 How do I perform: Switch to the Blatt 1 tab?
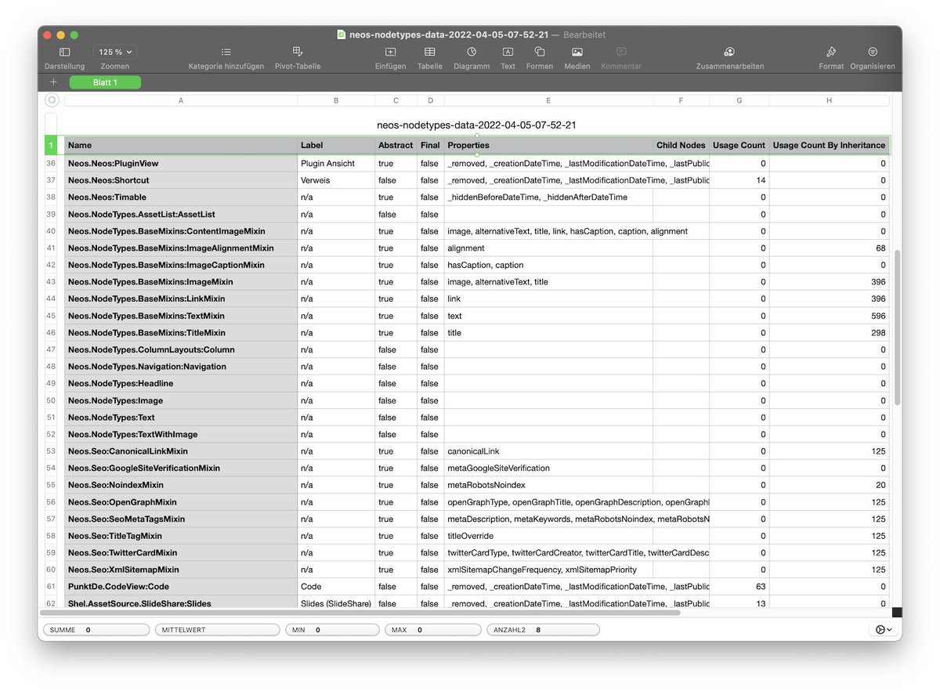pyautogui.click(x=105, y=82)
